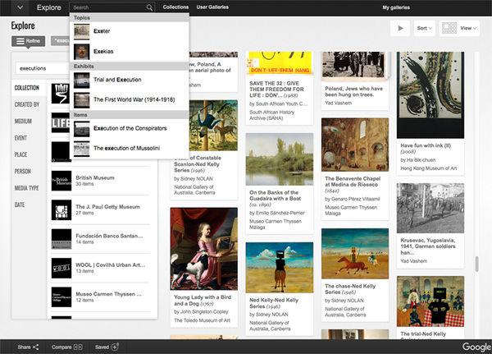Click the Saved icon in bottom bar
Image resolution: width=492 pixels, height=354 pixels.
pyautogui.click(x=115, y=347)
